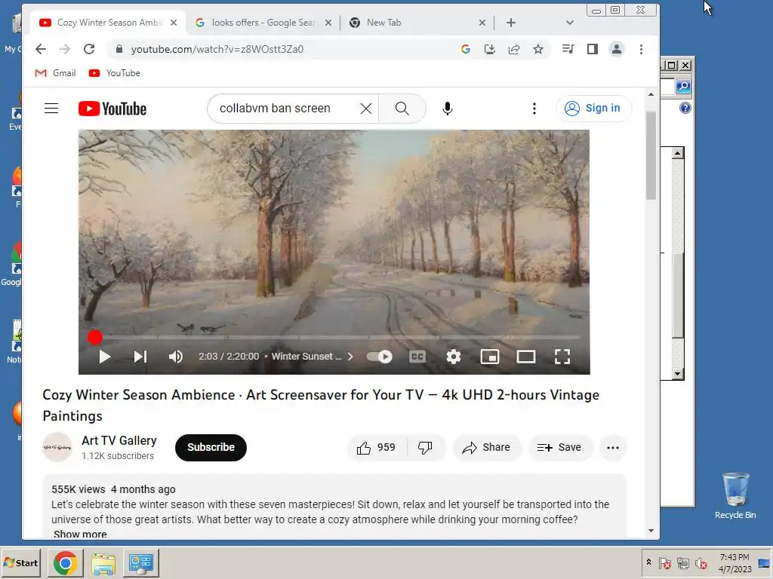View site info via padlock icon

pos(119,49)
